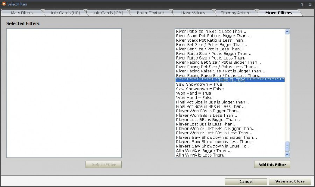Viewport: 315px width, 187px height.
Task: Select Allin Win% is Less Than filter
Action: (201, 155)
